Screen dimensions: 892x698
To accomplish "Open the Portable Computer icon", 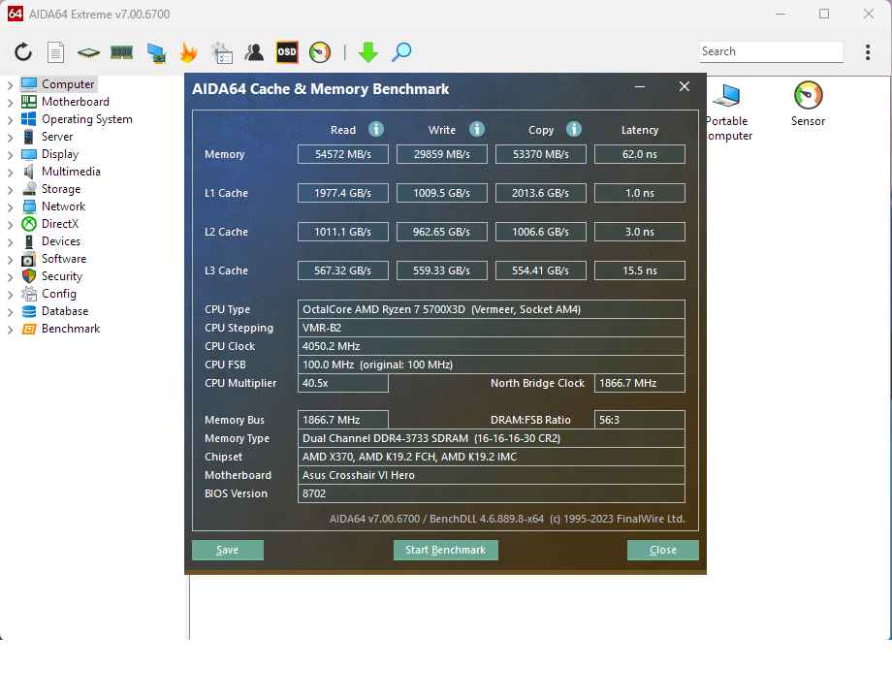I will click(727, 95).
